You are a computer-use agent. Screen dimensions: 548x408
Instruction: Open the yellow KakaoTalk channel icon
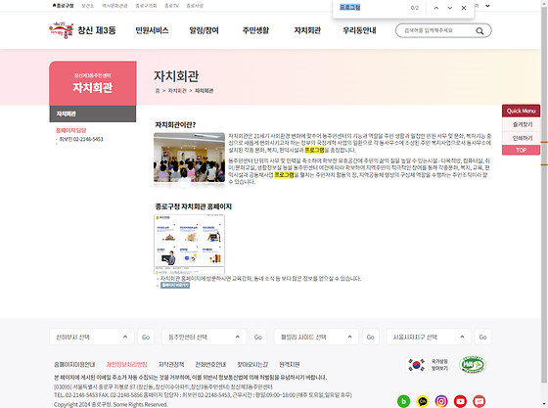click(x=422, y=401)
